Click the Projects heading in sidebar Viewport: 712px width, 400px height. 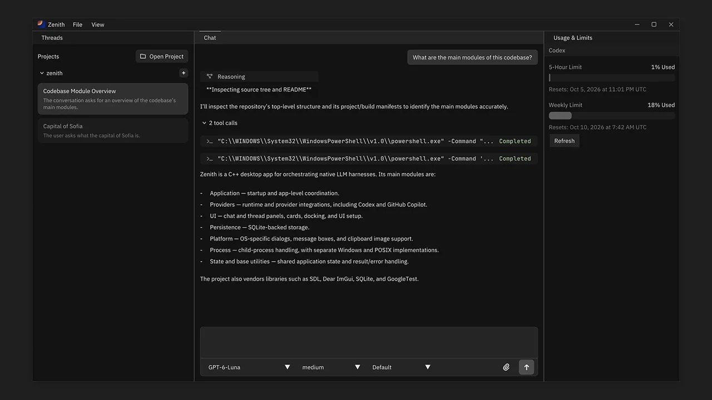[48, 57]
